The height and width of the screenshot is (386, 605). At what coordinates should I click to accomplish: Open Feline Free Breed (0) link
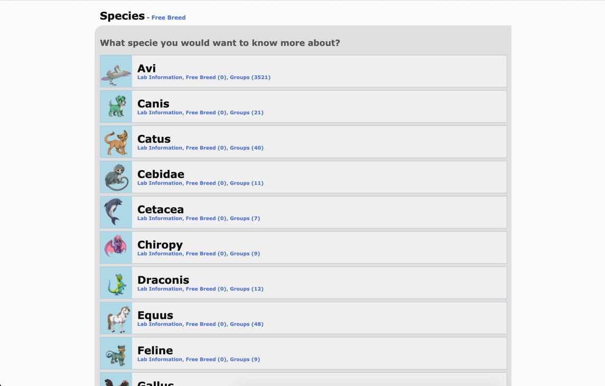coord(206,360)
